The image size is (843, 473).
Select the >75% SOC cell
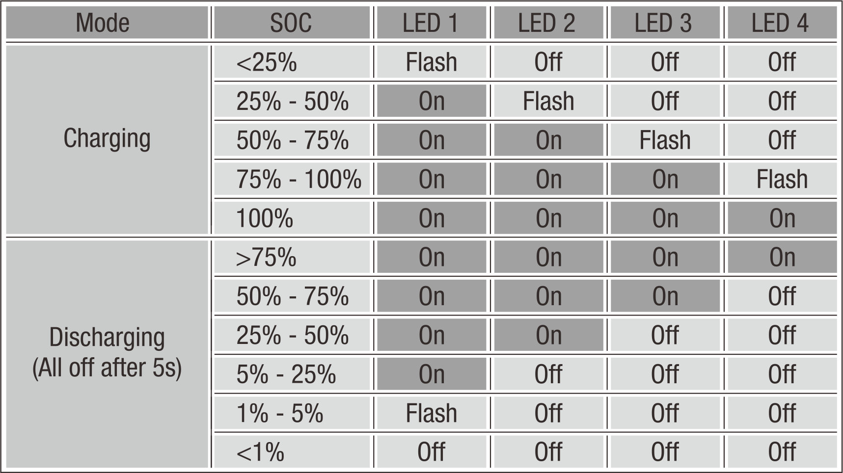tap(292, 257)
